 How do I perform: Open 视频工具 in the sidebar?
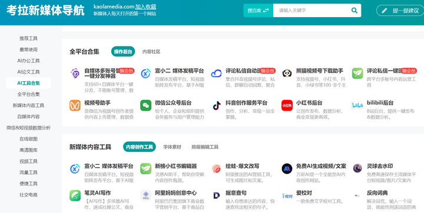click(x=28, y=161)
